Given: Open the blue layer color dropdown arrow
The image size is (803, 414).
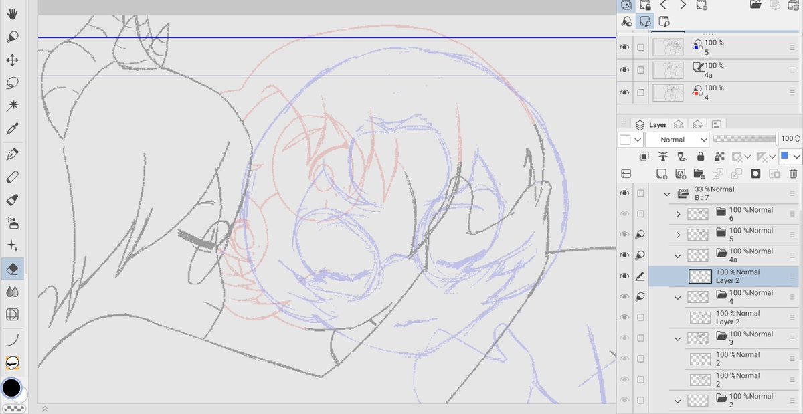Looking at the screenshot, I should click(797, 157).
